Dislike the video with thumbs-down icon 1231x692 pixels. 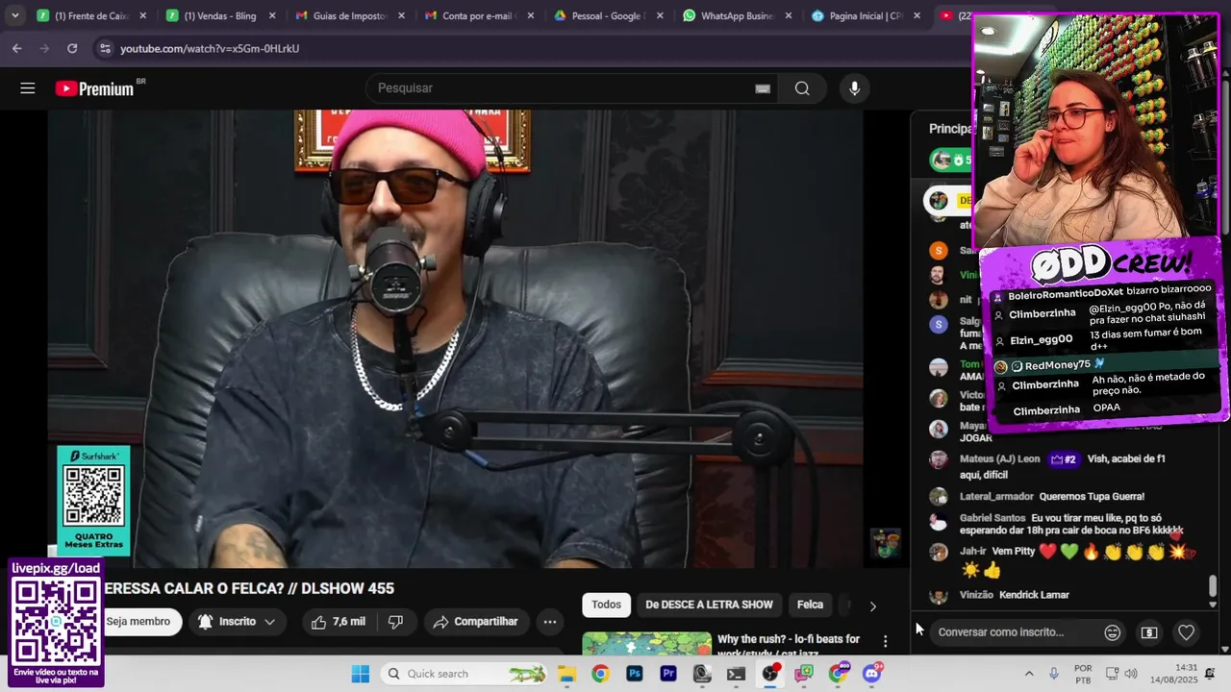395,622
